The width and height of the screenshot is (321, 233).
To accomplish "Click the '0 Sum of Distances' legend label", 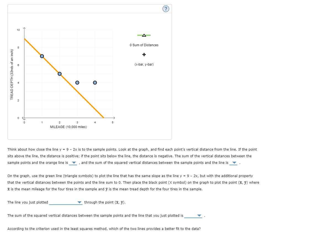I will pyautogui.click(x=144, y=45).
